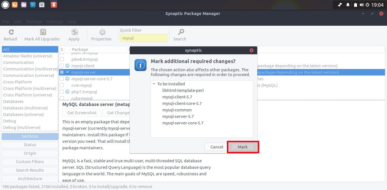Open the Settings menu
The width and height of the screenshot is (387, 190).
(x=55, y=22)
